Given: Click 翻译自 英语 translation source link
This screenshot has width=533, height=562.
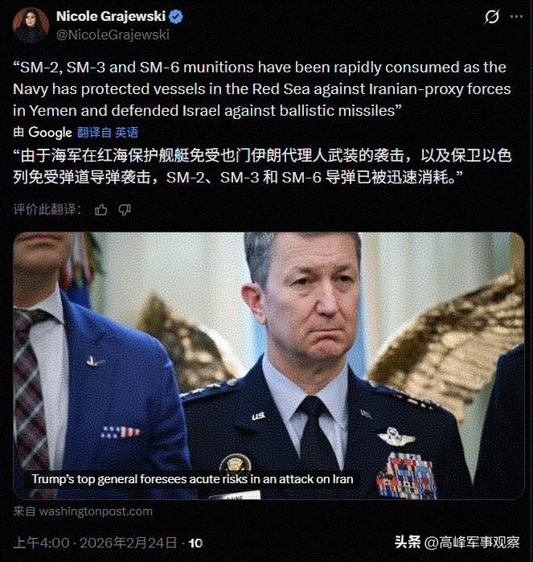Looking at the screenshot, I should 108,133.
